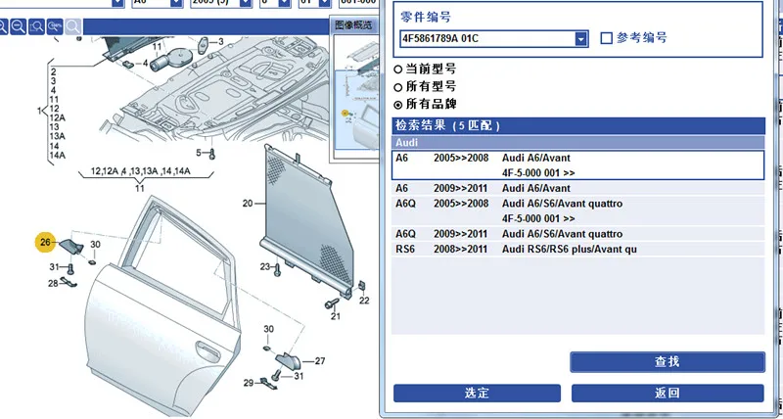Open the 零件编号 part number dropdown arrow

pyautogui.click(x=580, y=39)
